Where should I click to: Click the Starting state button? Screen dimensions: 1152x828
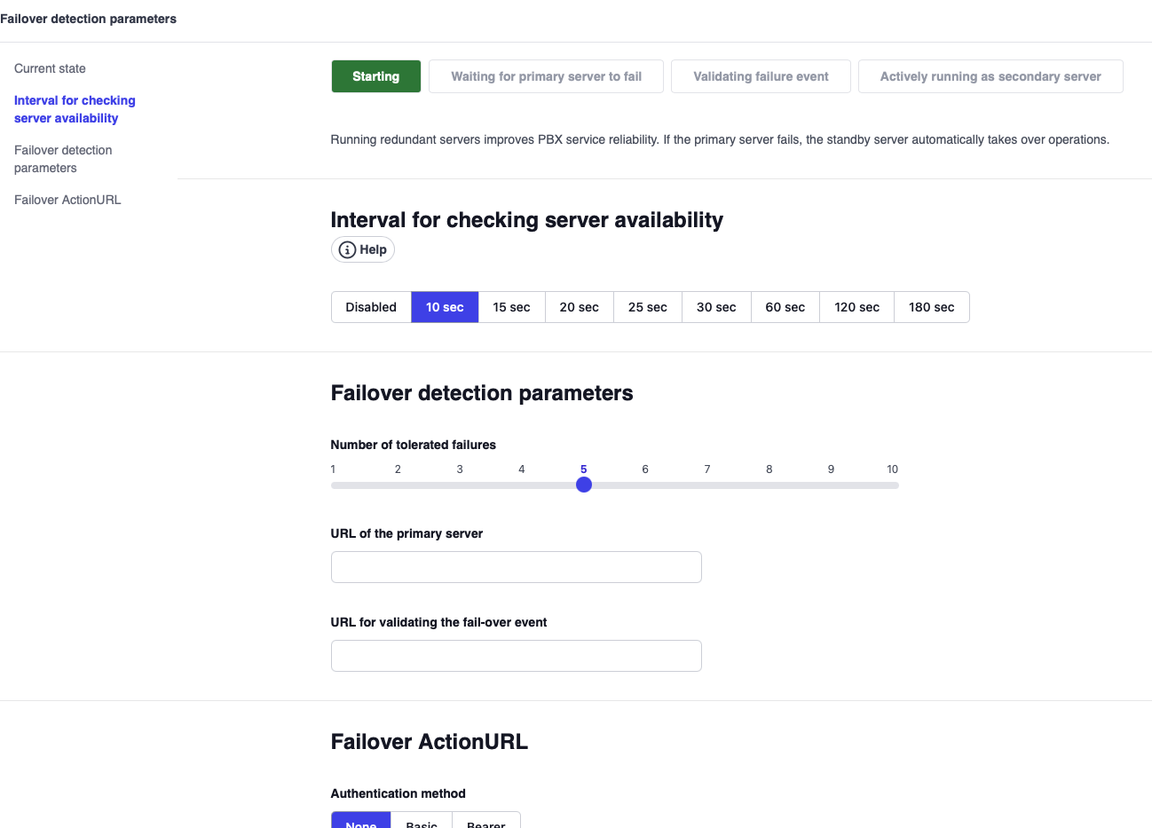[x=375, y=76]
